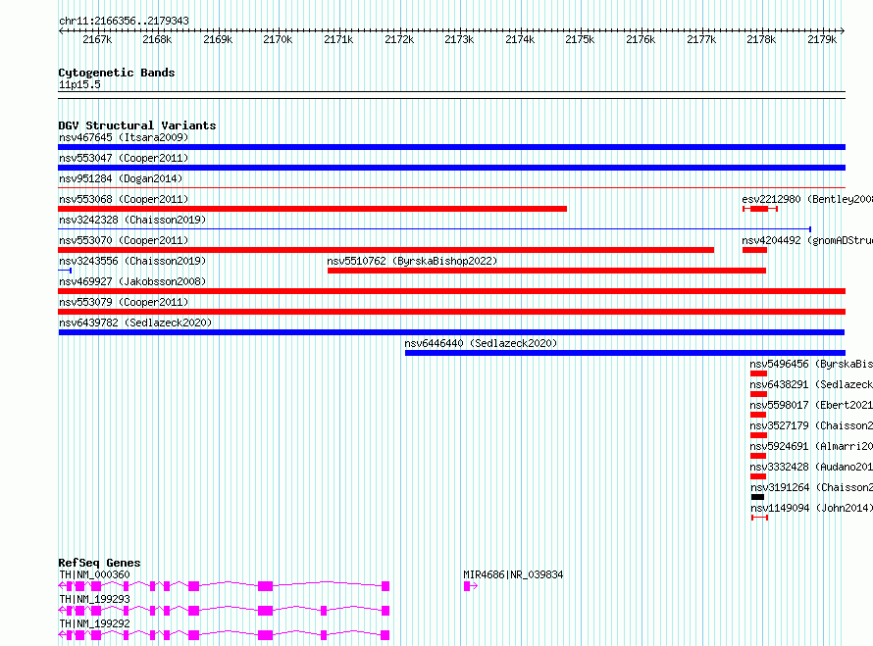This screenshot has height=646, width=873.
Task: Open the nsv1149094 (John2014) label
Action: click(812, 508)
